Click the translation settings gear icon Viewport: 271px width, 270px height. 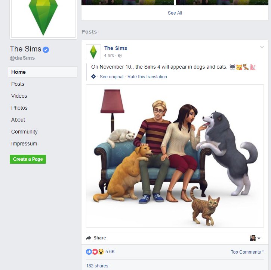[x=93, y=76]
